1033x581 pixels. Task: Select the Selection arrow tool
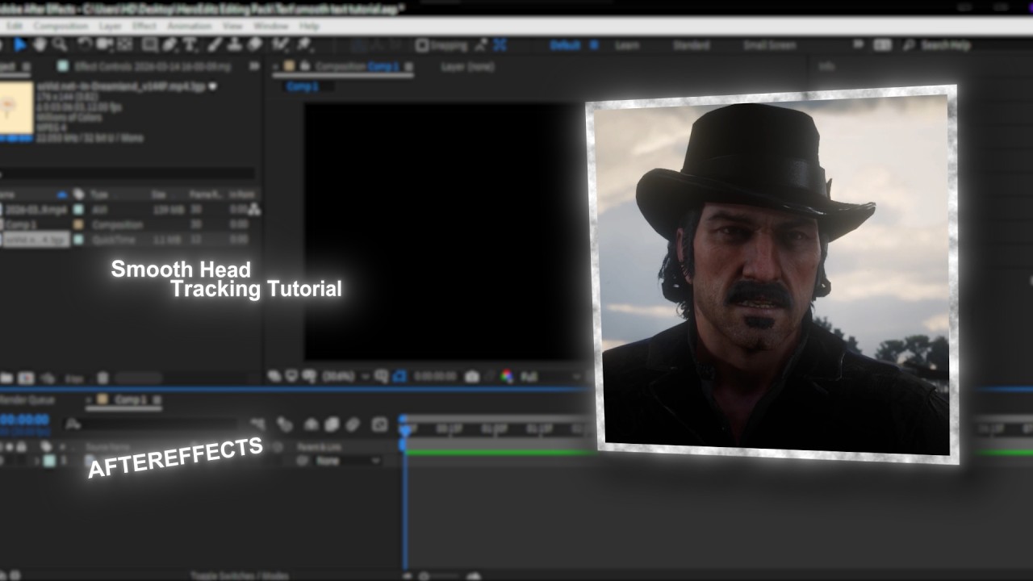click(x=20, y=45)
